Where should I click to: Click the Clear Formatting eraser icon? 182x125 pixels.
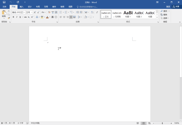click(x=49, y=12)
